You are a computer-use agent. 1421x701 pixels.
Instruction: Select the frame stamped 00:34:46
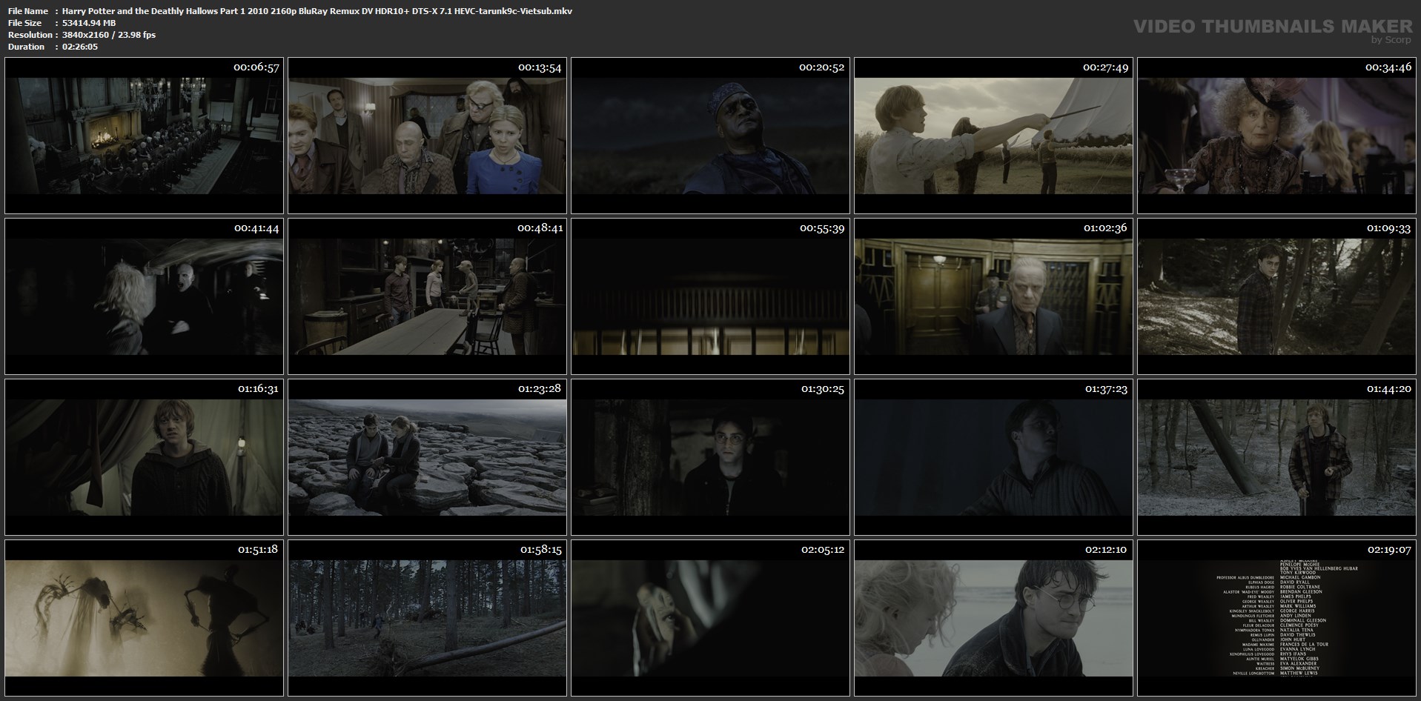[x=1276, y=136]
